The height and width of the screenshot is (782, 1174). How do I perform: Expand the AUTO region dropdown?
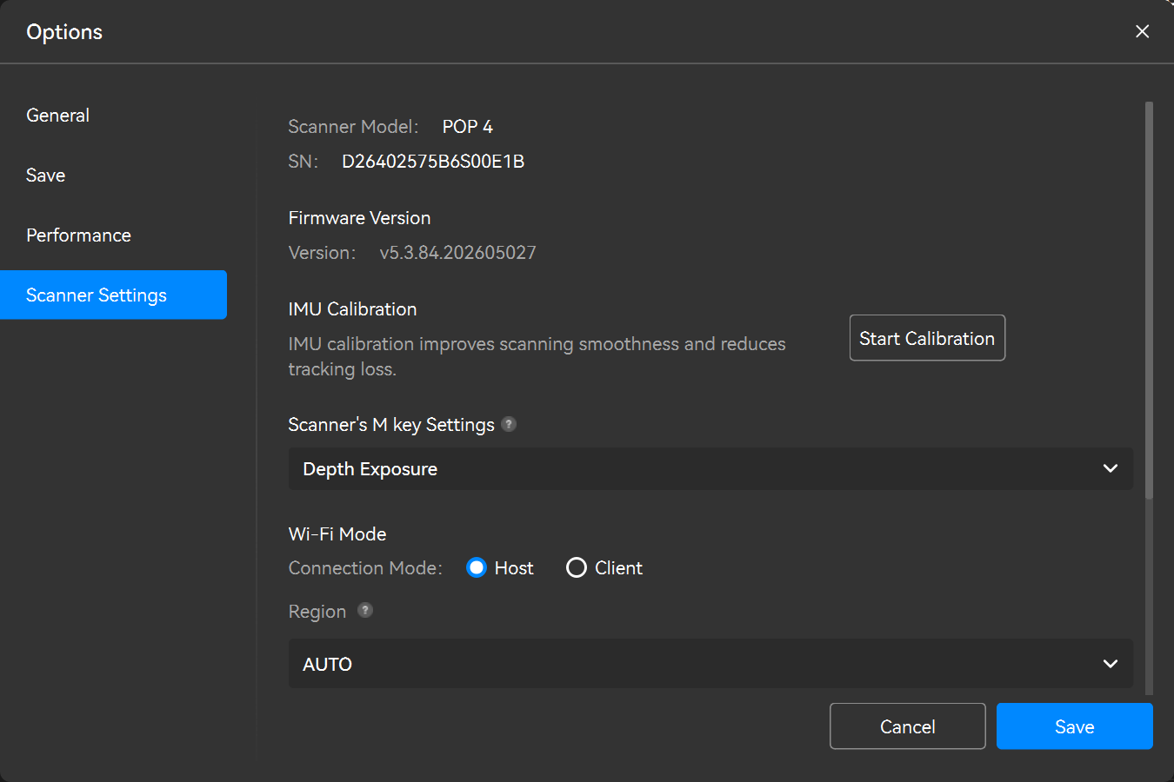point(710,664)
